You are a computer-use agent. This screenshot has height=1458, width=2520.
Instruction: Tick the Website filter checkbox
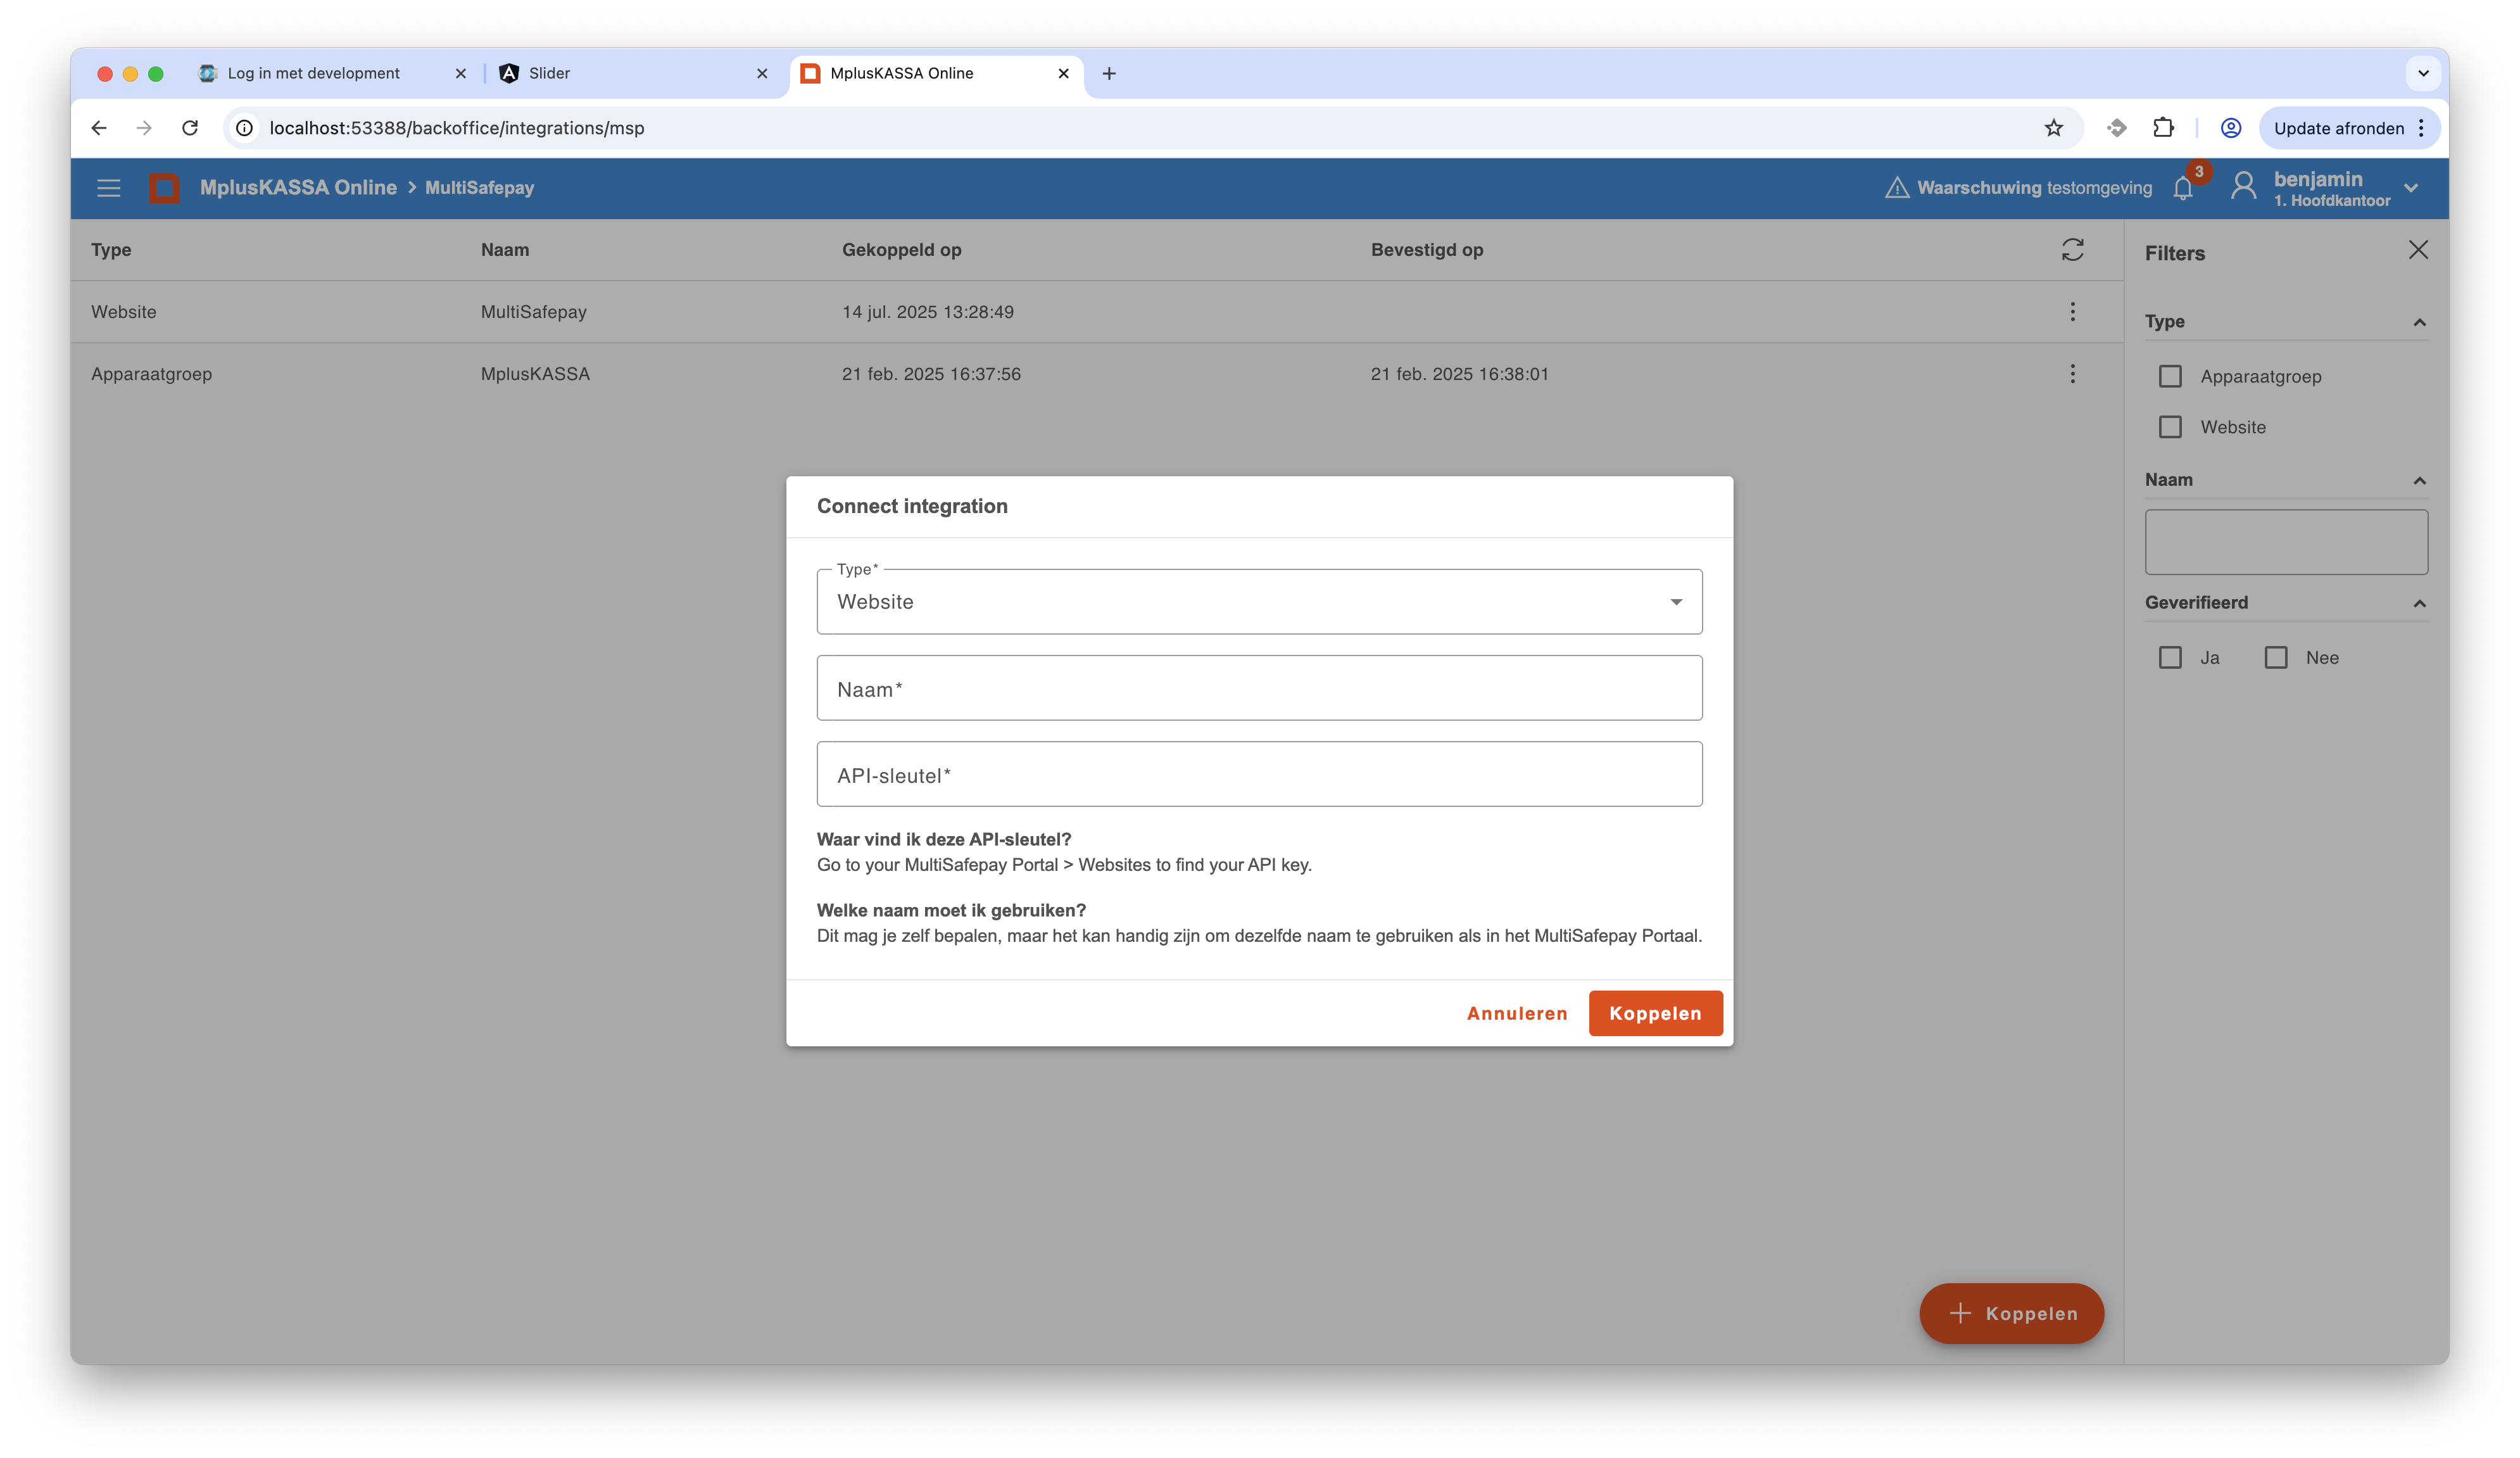tap(2170, 427)
